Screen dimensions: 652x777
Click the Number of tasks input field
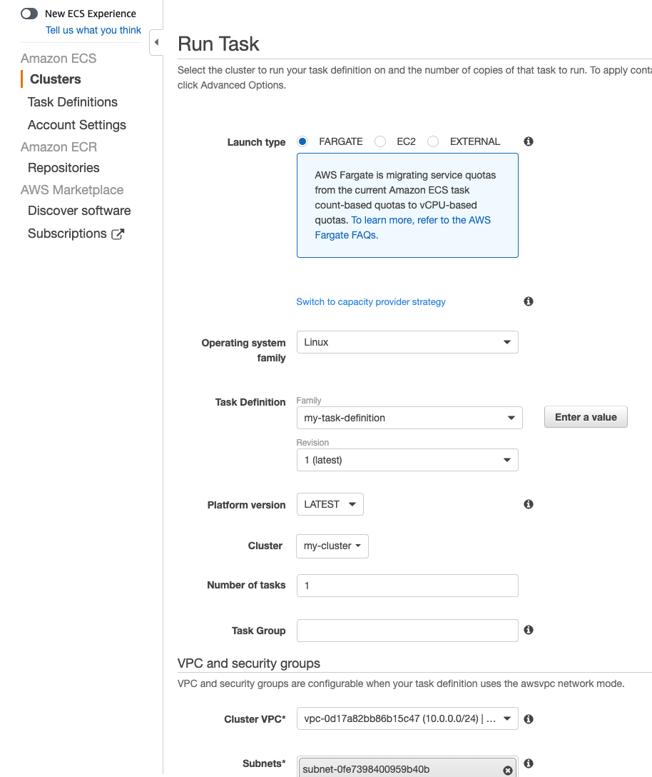coord(407,585)
